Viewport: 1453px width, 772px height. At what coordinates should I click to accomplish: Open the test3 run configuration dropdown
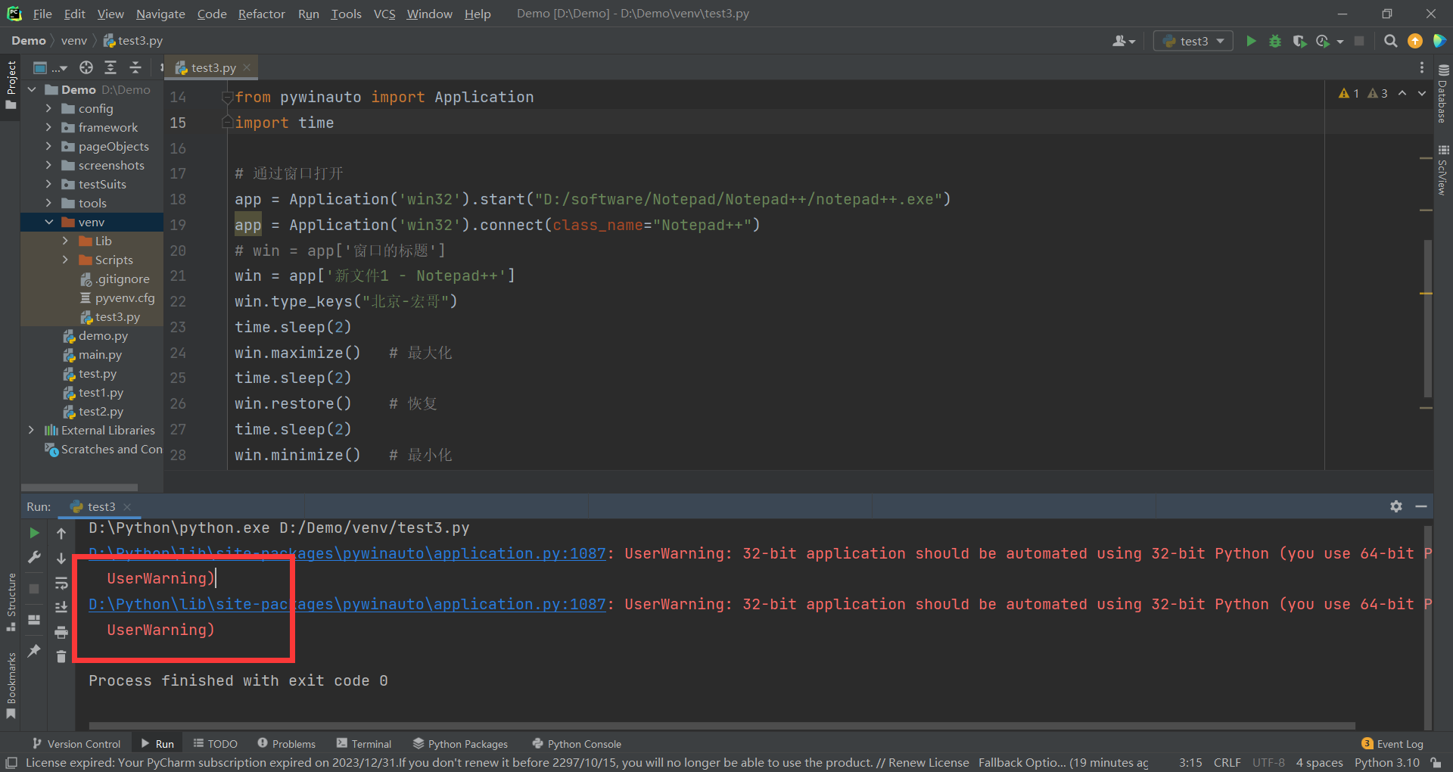point(1193,41)
